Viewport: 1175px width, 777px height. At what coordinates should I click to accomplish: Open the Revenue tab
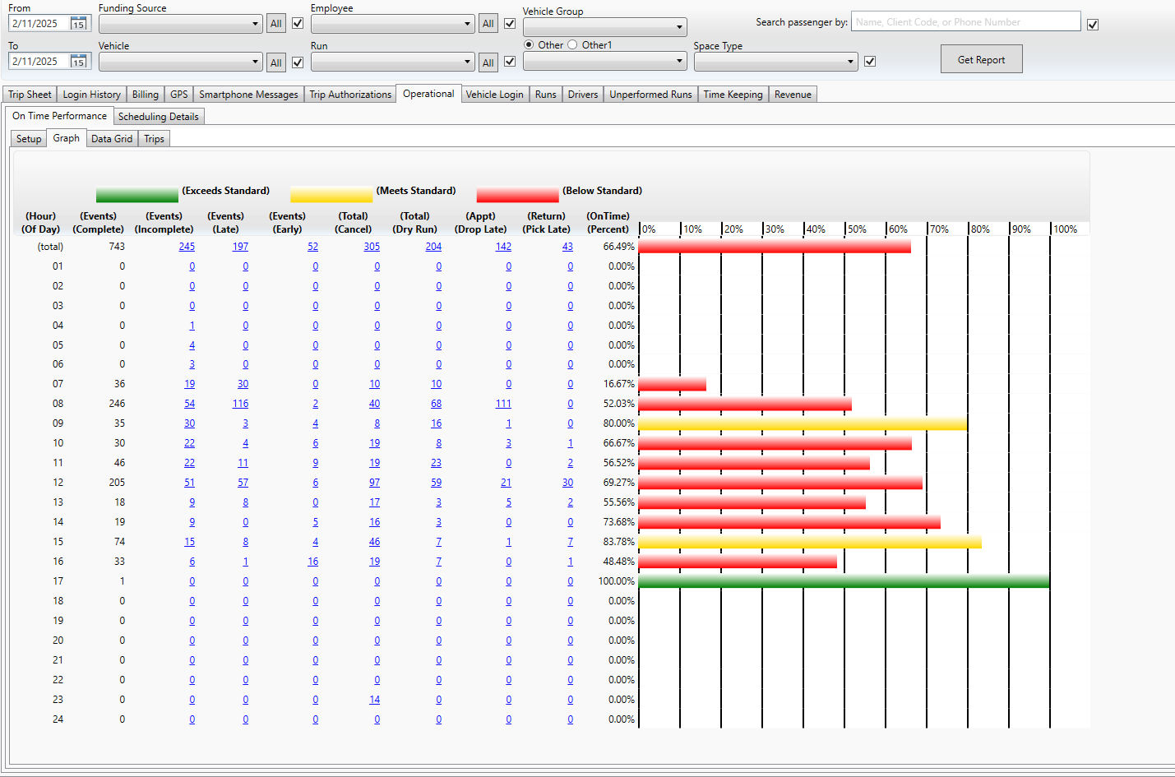click(x=792, y=94)
